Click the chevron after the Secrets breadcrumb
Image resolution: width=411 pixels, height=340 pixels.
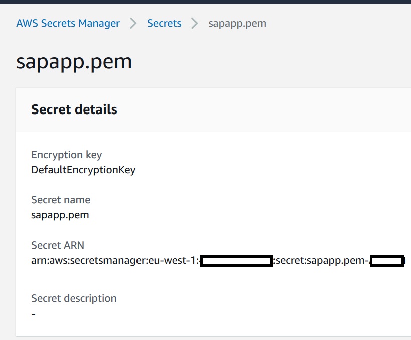coord(195,23)
